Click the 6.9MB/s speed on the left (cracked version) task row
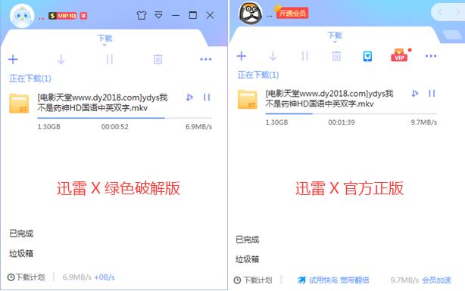The width and height of the screenshot is (465, 291). point(198,127)
